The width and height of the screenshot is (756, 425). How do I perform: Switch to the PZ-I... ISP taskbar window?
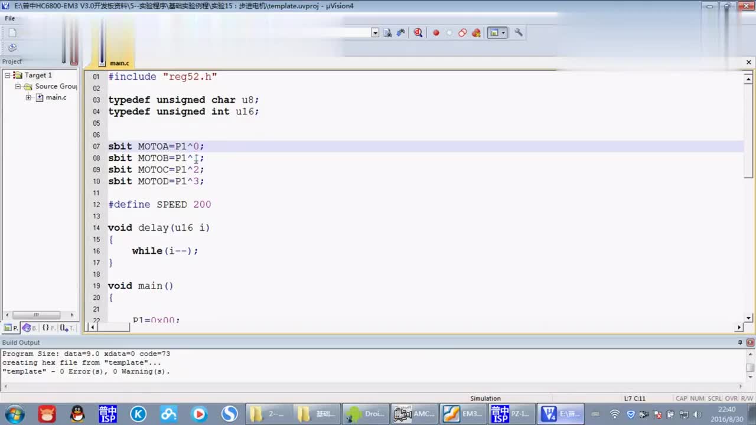point(511,414)
